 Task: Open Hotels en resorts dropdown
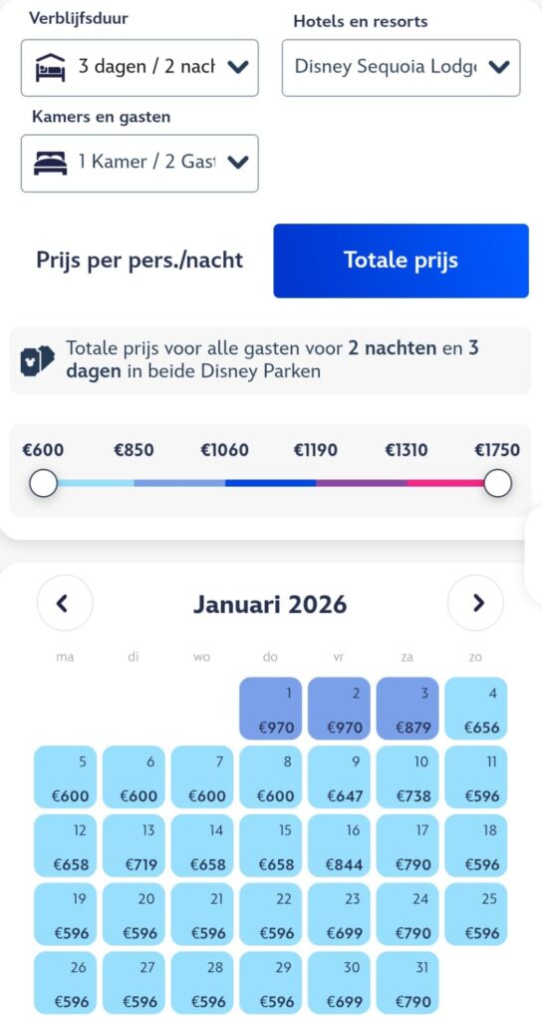pyautogui.click(x=401, y=67)
